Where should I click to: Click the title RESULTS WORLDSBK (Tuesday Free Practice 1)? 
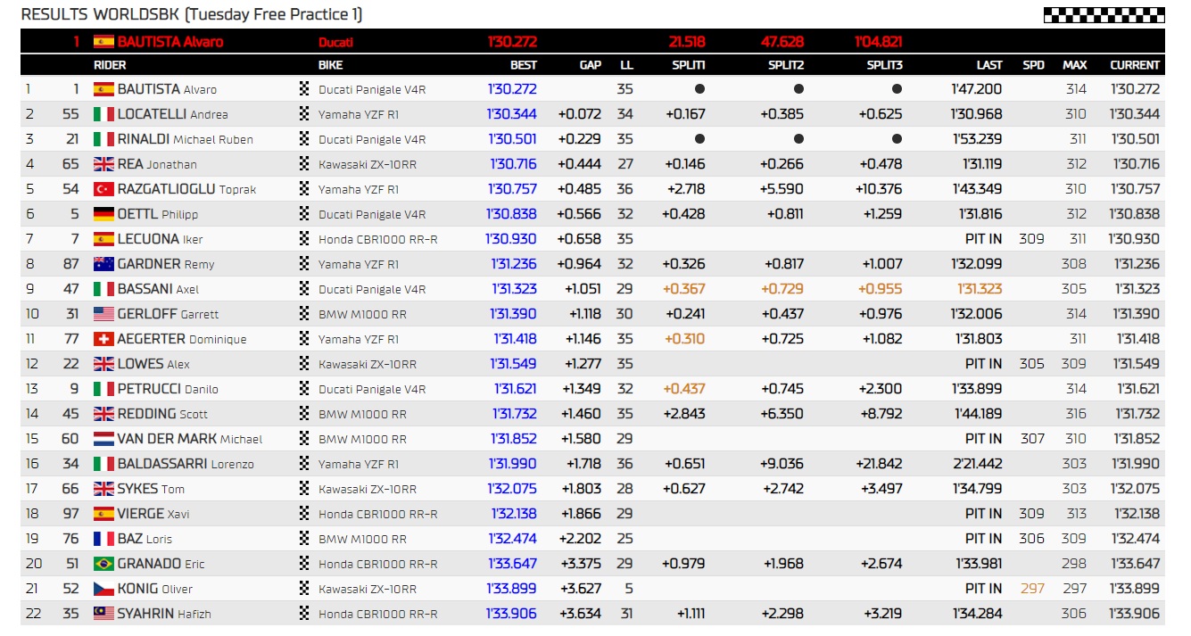pyautogui.click(x=192, y=14)
